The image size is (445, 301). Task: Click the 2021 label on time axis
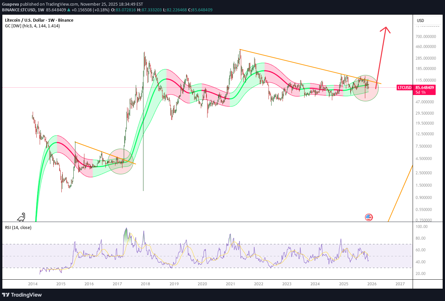coord(230,284)
